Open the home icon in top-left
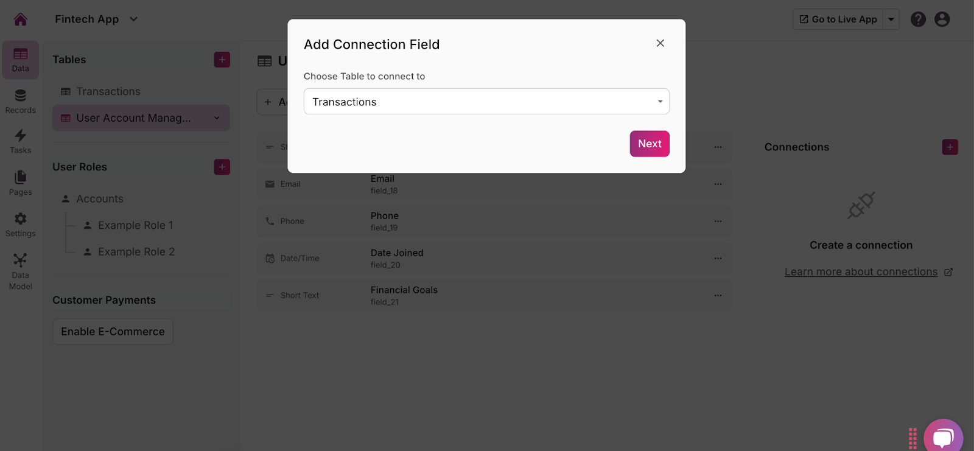 click(20, 19)
